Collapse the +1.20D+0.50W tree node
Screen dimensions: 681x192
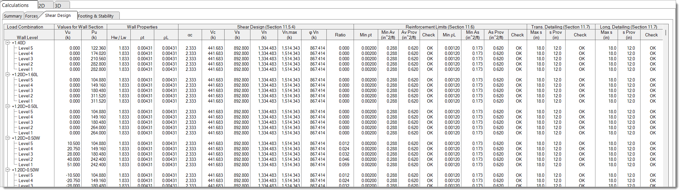(x=8, y=138)
